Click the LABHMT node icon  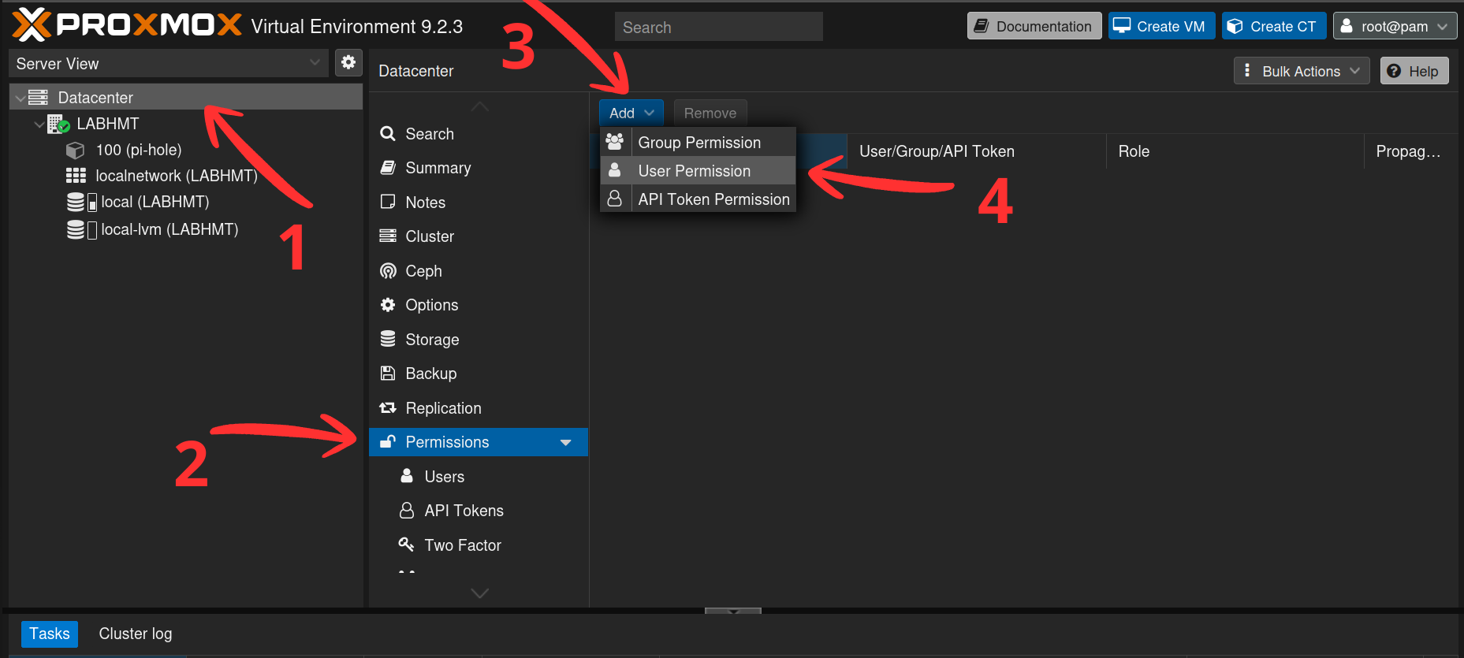click(58, 124)
